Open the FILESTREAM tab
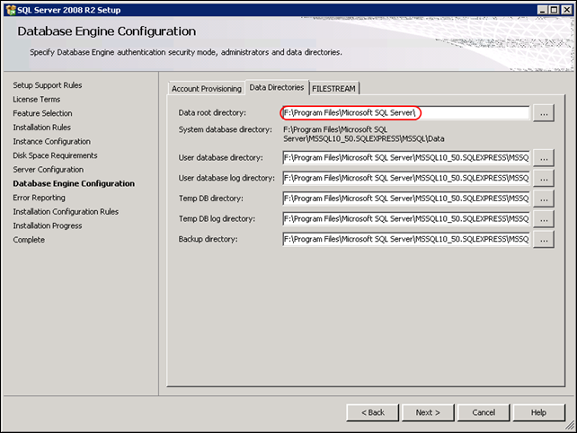 [333, 89]
